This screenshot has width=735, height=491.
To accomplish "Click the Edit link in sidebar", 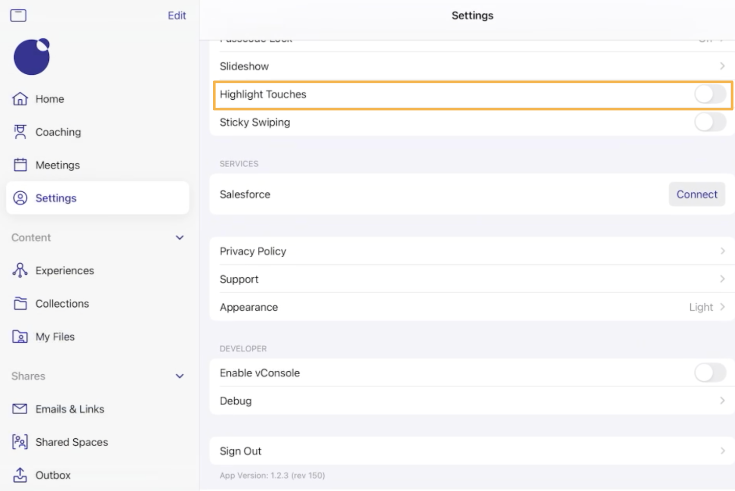I will [x=177, y=16].
